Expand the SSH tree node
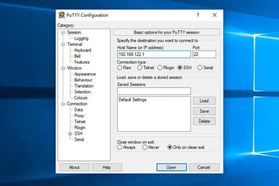279x186 pixels. (70, 134)
